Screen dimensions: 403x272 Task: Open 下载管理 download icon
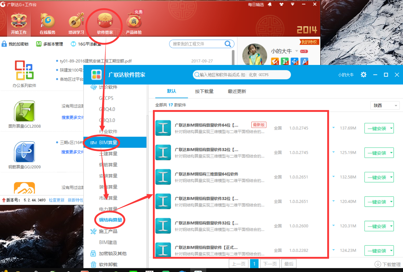[x=378, y=264]
